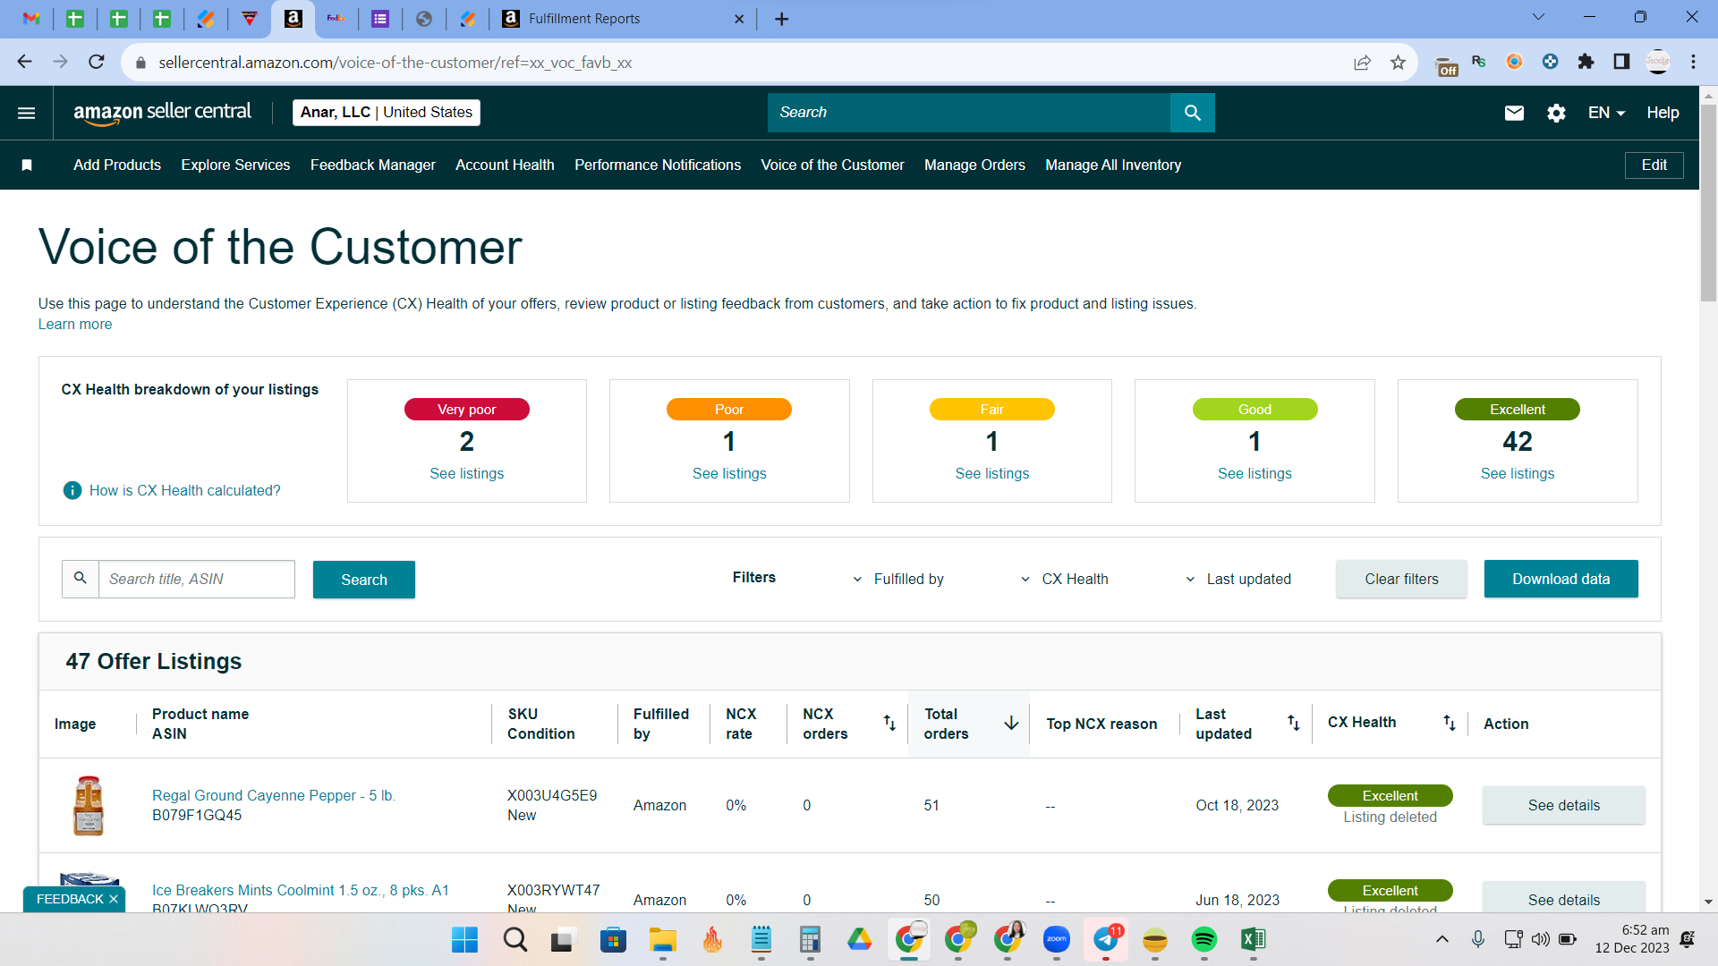Viewport: 1718px width, 966px height.
Task: Open Explore Services menu item
Action: tap(235, 165)
